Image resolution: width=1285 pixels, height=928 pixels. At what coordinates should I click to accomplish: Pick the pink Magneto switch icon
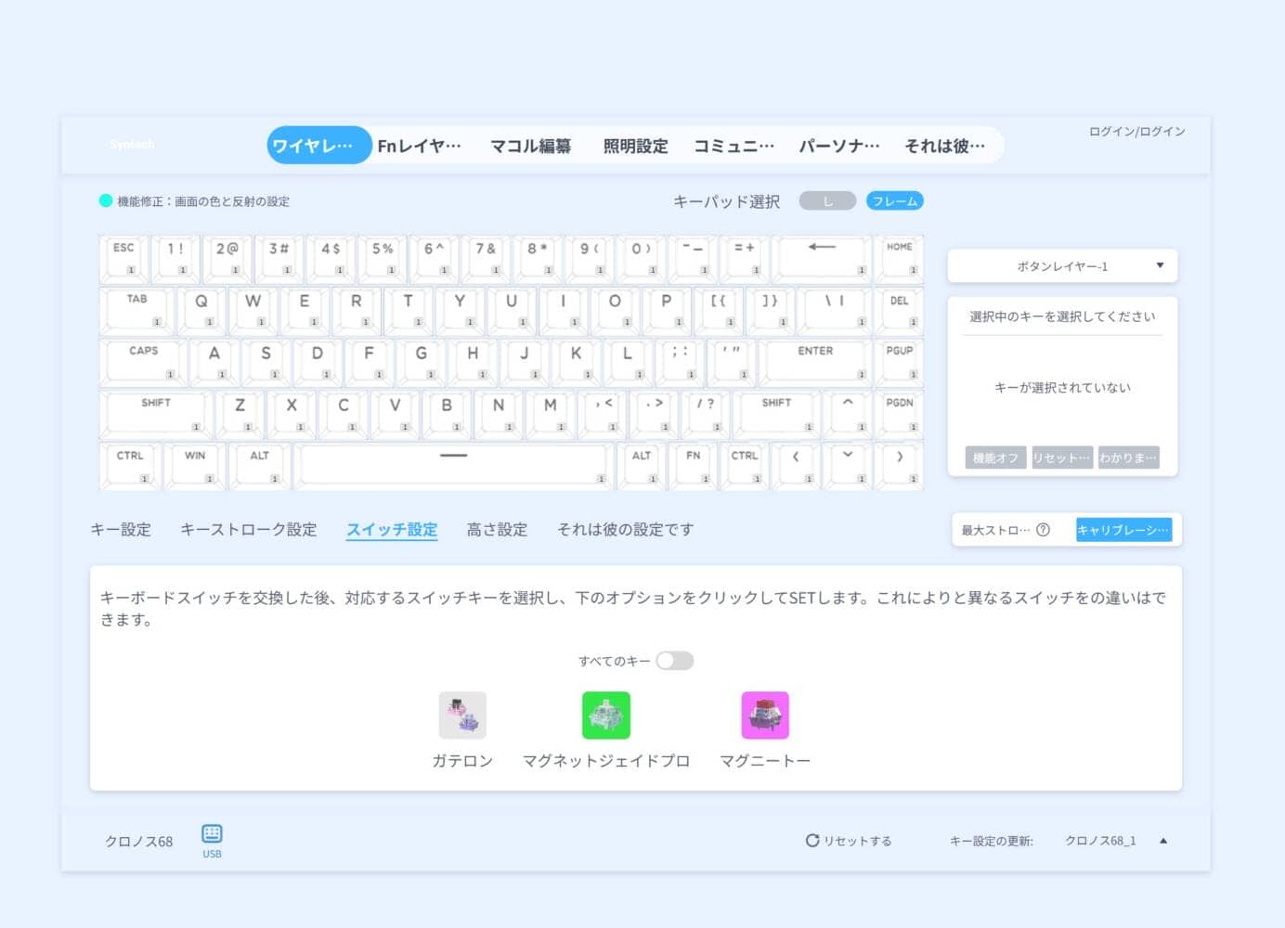tap(765, 715)
